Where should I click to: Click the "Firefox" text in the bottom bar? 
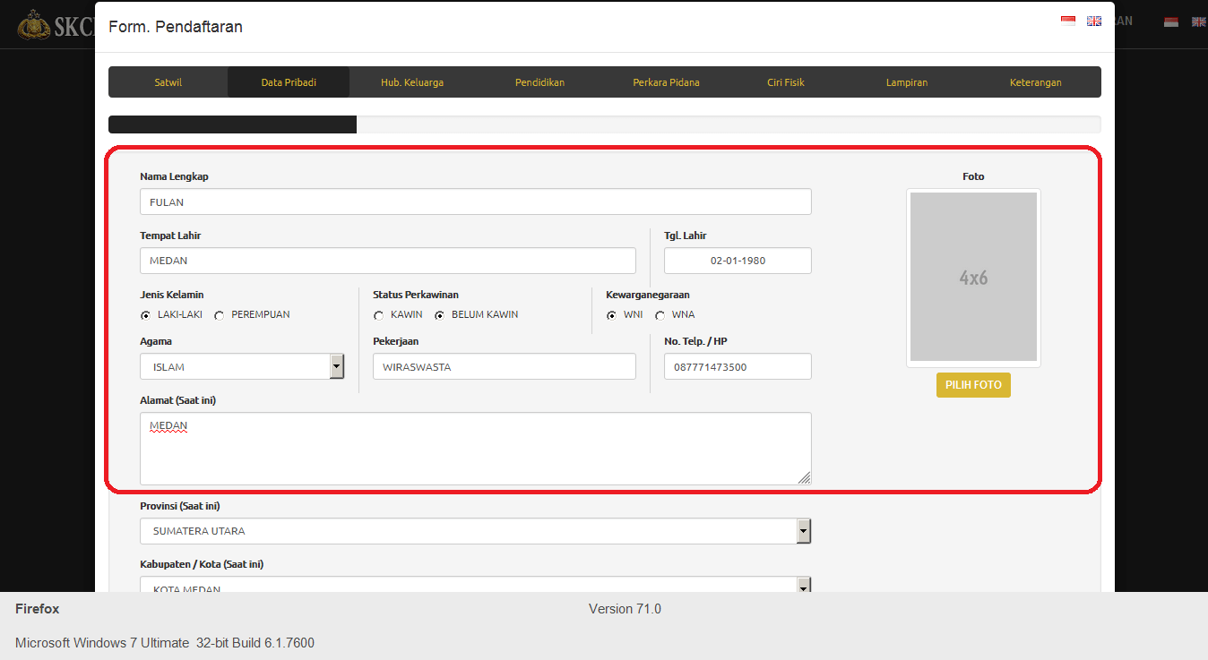click(x=38, y=609)
